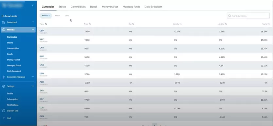Open the Stocks tab

coord(62,7)
